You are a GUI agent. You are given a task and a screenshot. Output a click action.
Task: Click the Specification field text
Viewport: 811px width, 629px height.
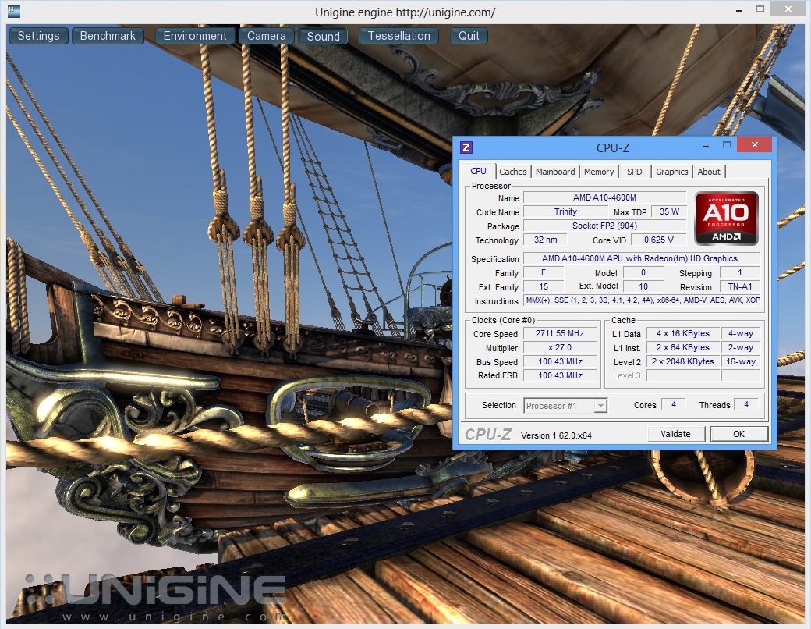pos(641,258)
